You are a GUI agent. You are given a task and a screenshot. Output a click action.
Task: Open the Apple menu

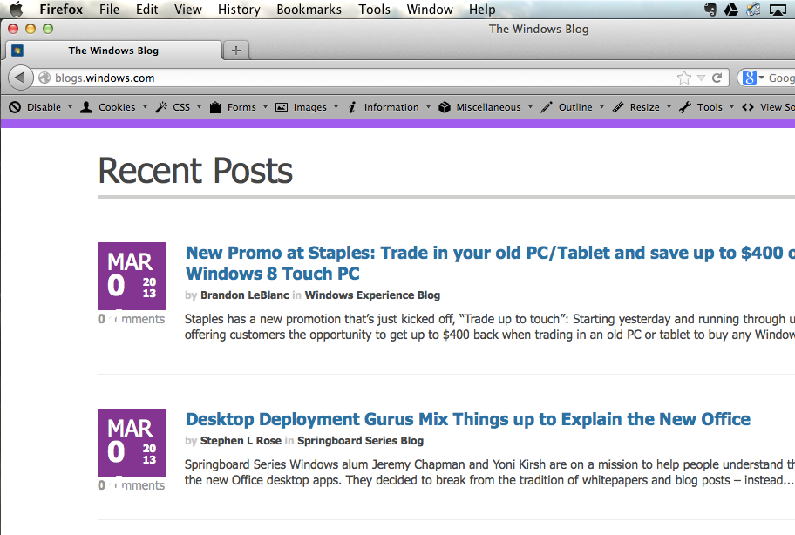coord(17,9)
